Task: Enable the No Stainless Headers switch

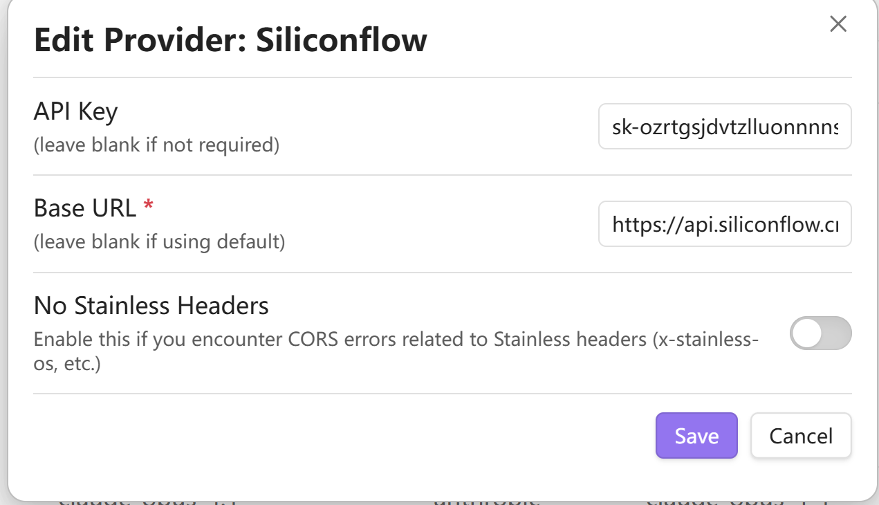Action: pyautogui.click(x=820, y=333)
